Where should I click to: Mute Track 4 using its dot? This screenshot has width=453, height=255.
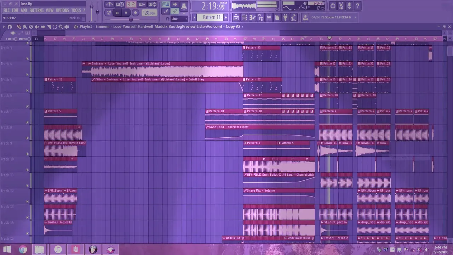27,75
